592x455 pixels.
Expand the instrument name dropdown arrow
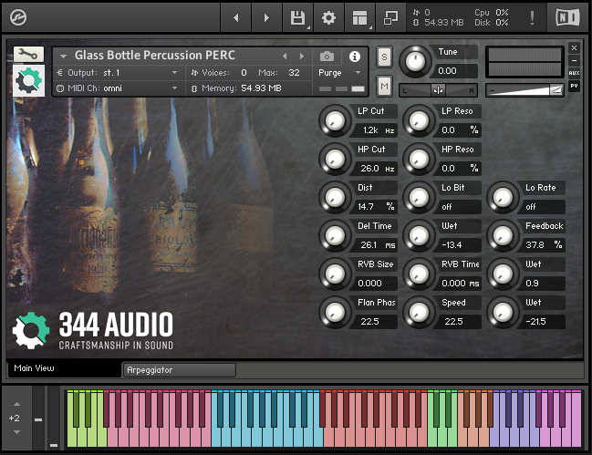click(64, 57)
